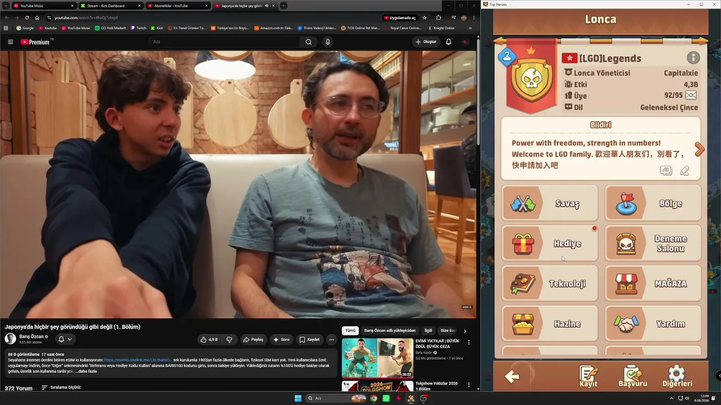Click the edit pencil icon in Bildiri
Viewport: 721px width, 405px height.
[x=684, y=170]
